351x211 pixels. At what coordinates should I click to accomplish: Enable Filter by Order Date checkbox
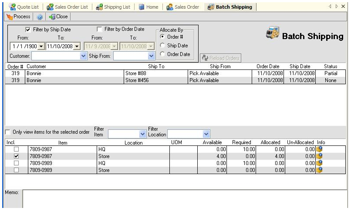(x=100, y=30)
